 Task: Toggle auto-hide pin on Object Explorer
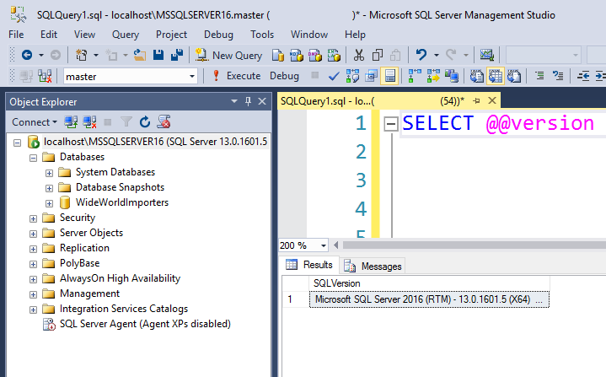coord(248,101)
